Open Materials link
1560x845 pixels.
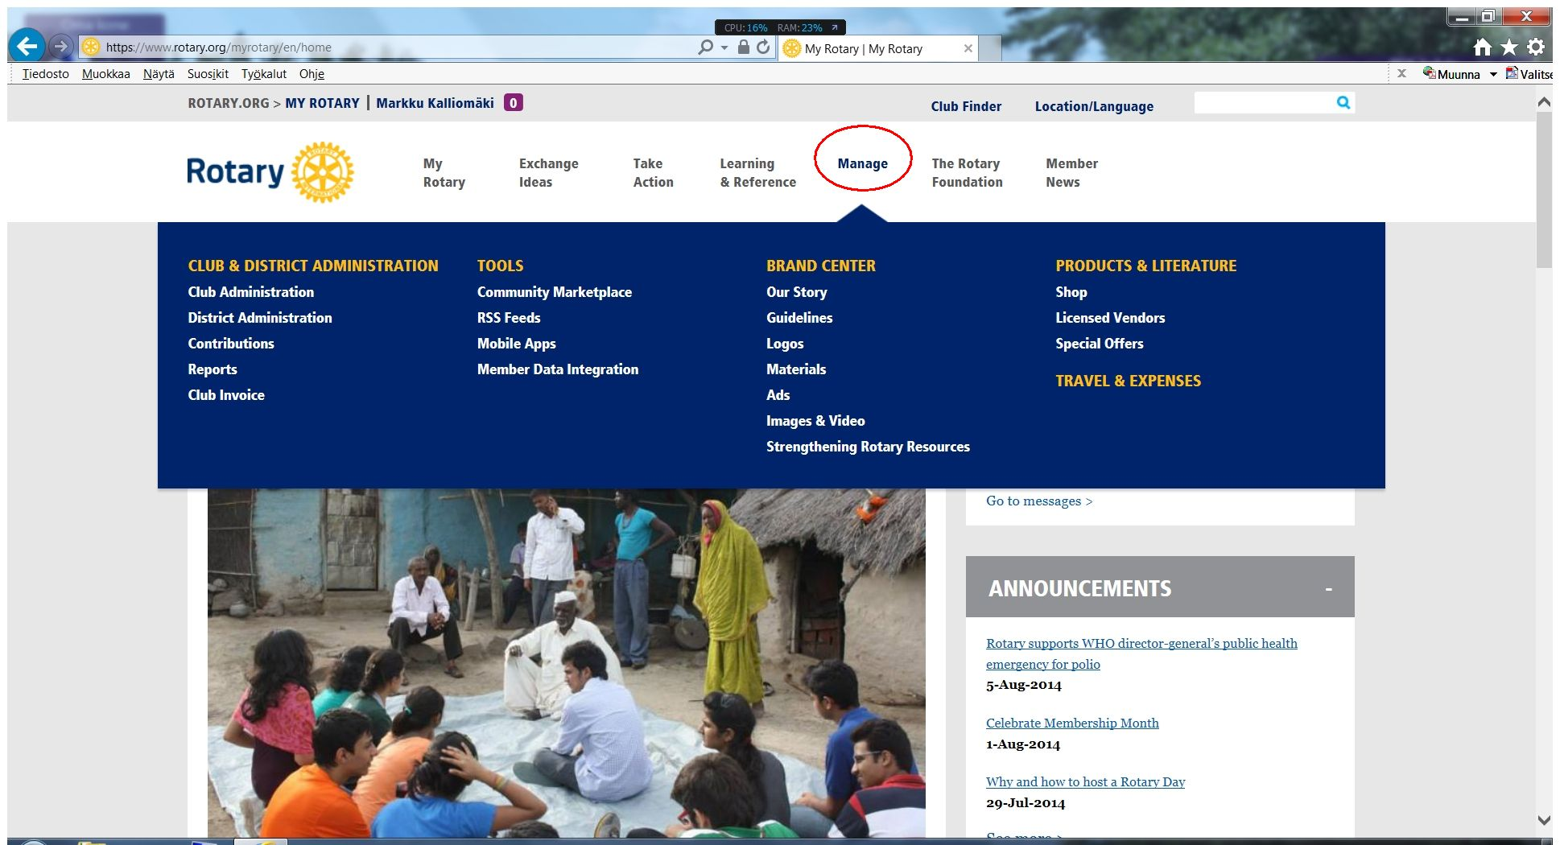[796, 369]
